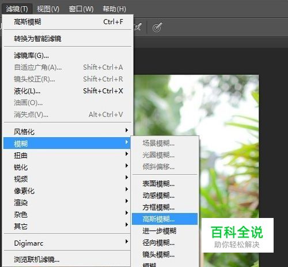Screen dimensions: 288x267
Task: Expand the 视频 submenu
Action: click(67, 179)
